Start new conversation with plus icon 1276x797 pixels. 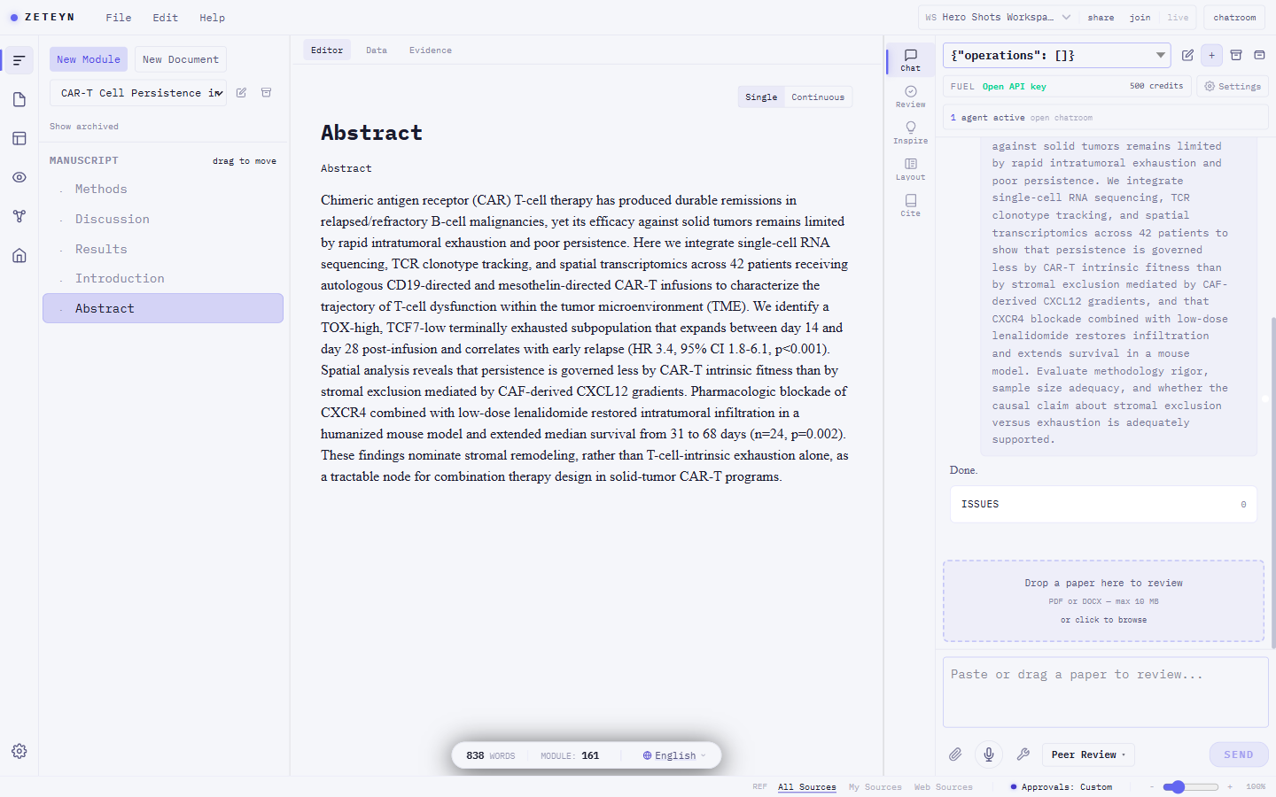(1211, 55)
